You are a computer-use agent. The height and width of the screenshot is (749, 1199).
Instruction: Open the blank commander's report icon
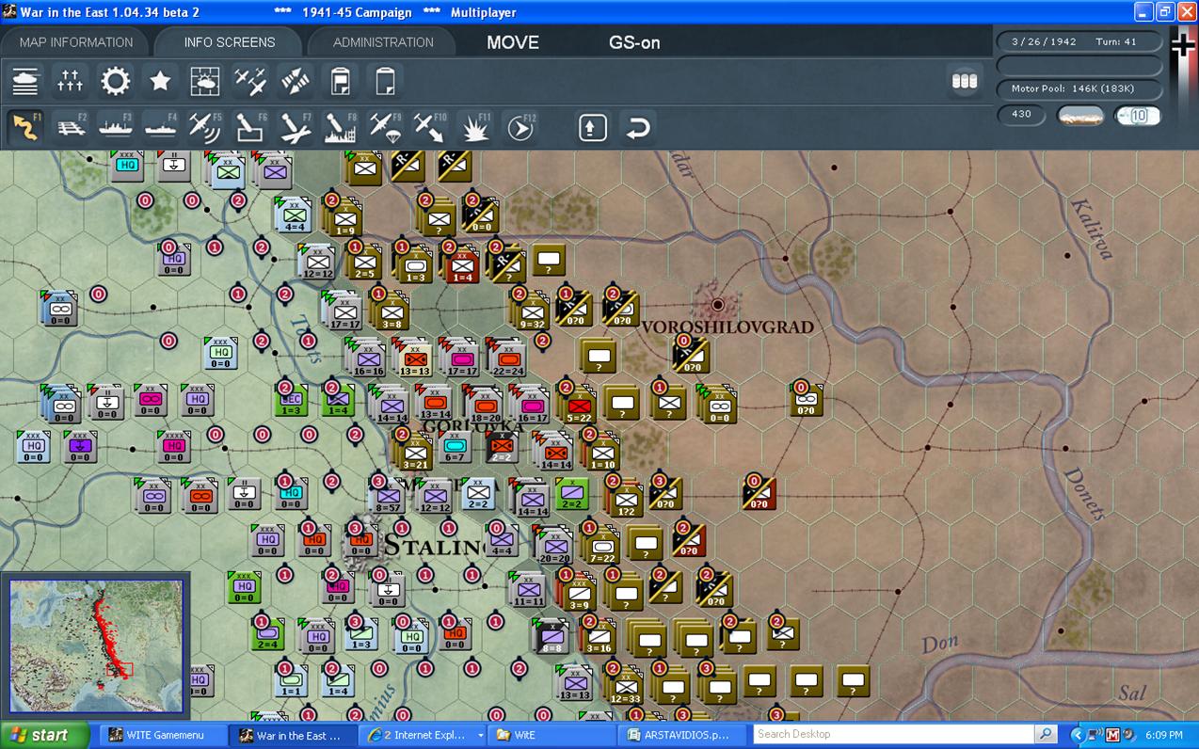coord(385,82)
